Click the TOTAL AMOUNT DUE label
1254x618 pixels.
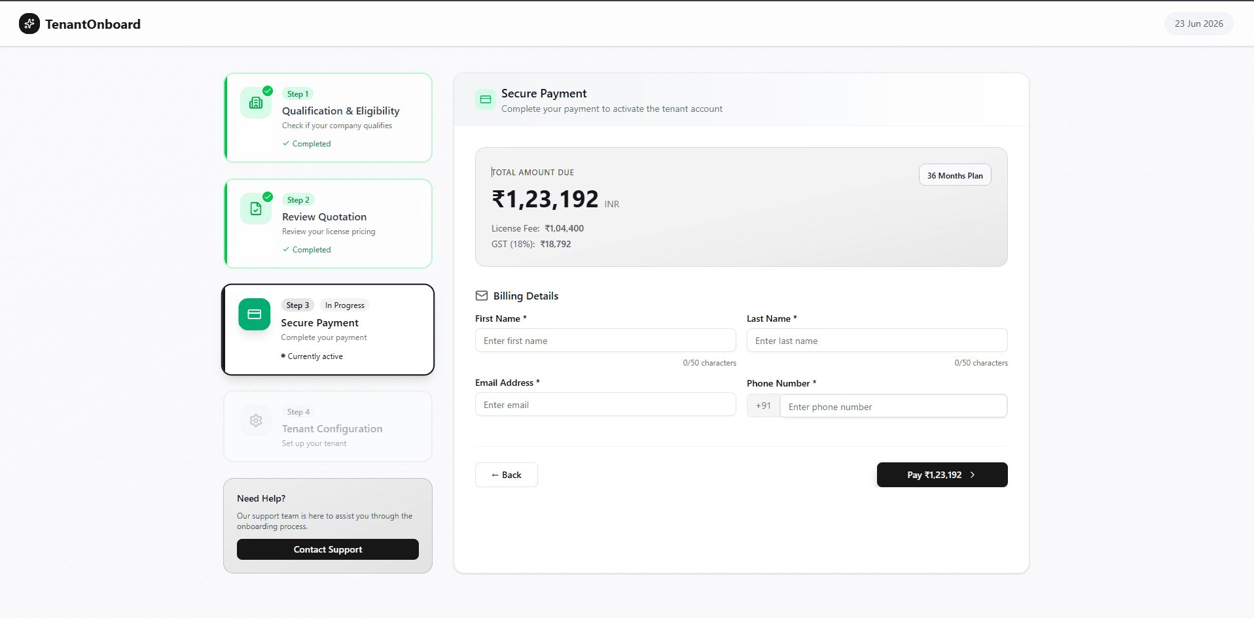click(x=533, y=173)
